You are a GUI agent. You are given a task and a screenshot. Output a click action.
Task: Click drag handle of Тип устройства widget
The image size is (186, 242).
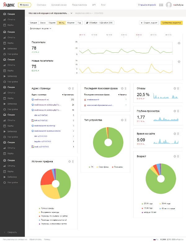(126, 120)
